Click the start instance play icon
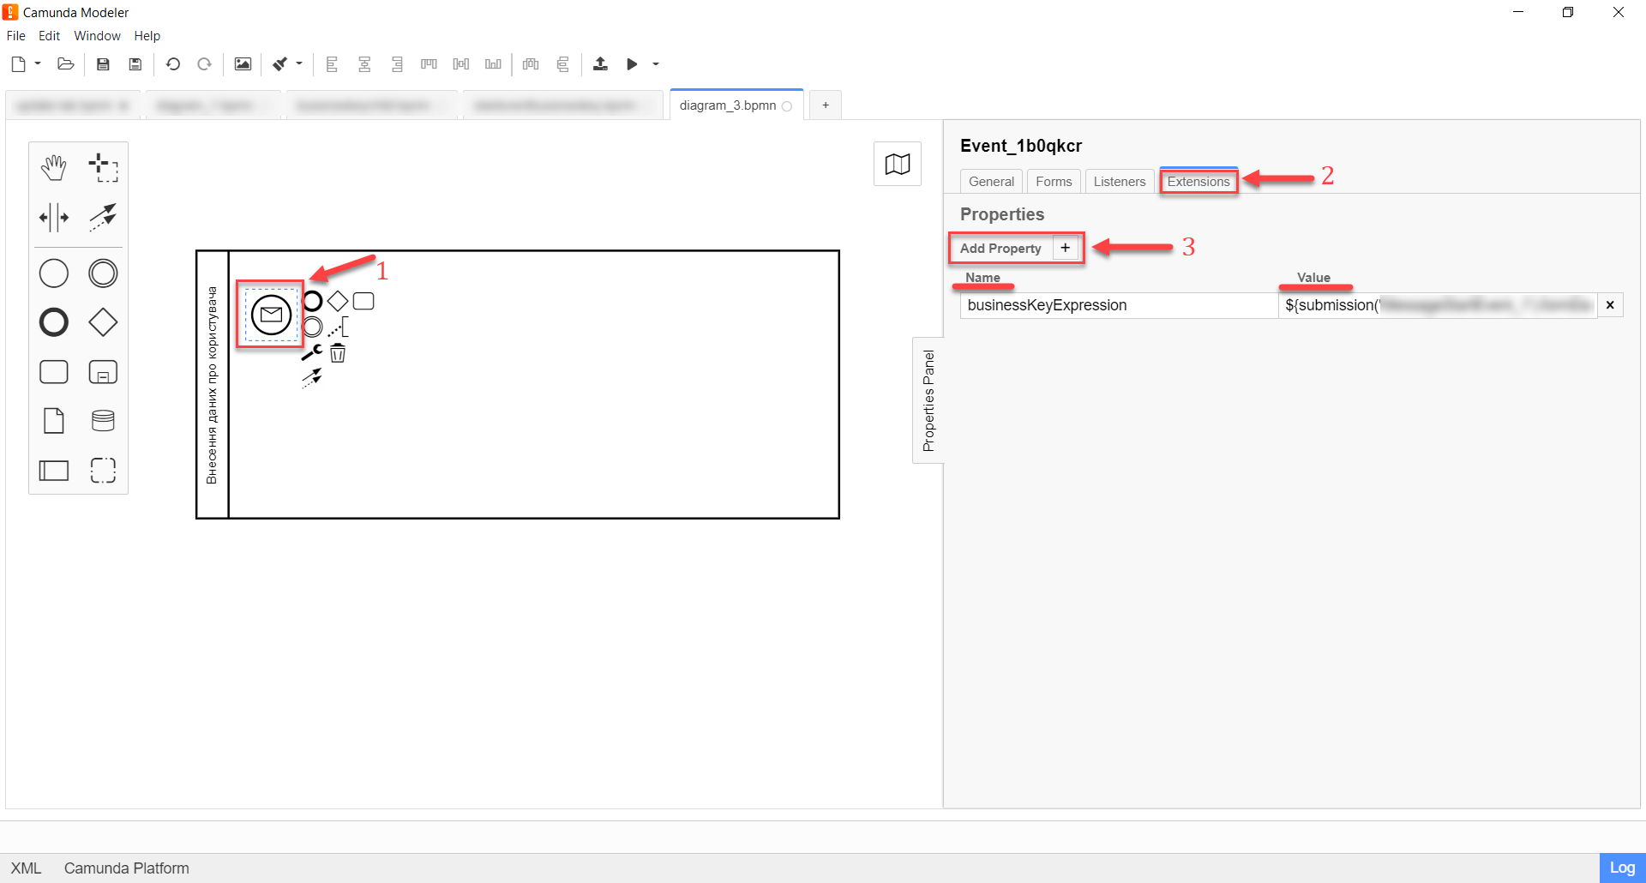Viewport: 1646px width, 883px height. point(632,64)
